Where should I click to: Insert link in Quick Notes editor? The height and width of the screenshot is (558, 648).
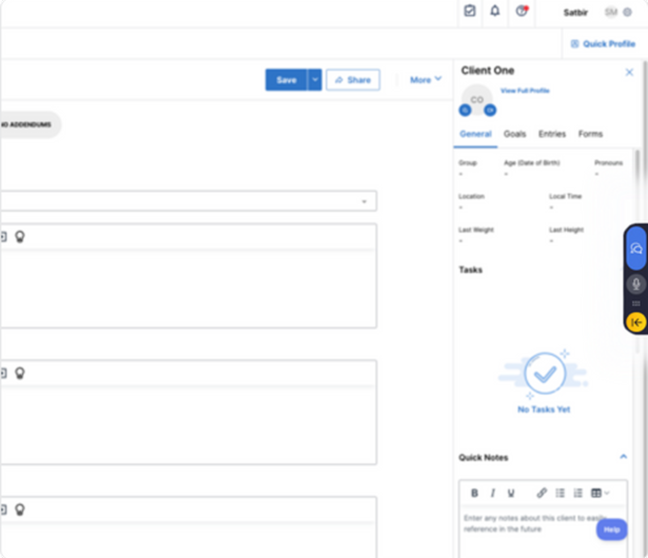(x=542, y=493)
